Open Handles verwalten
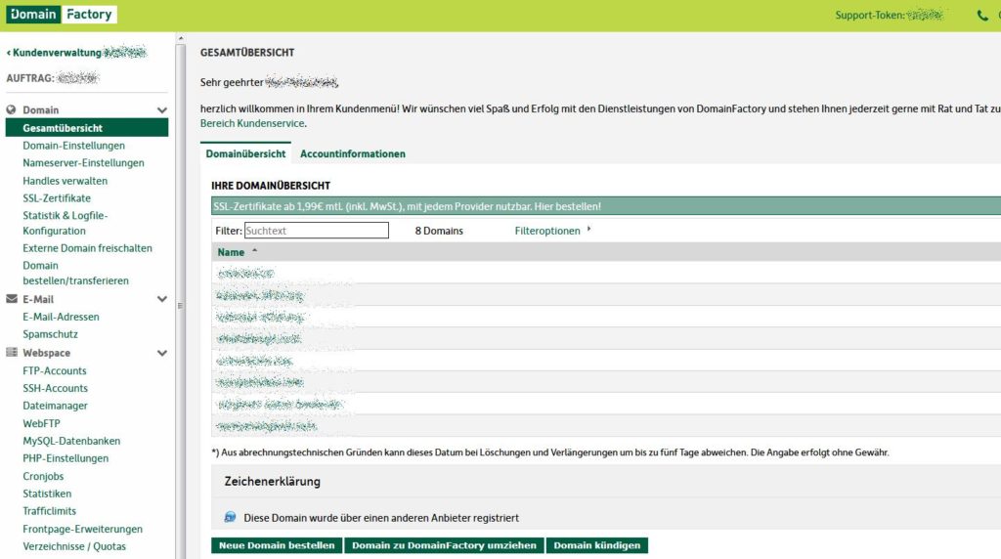 pyautogui.click(x=65, y=181)
